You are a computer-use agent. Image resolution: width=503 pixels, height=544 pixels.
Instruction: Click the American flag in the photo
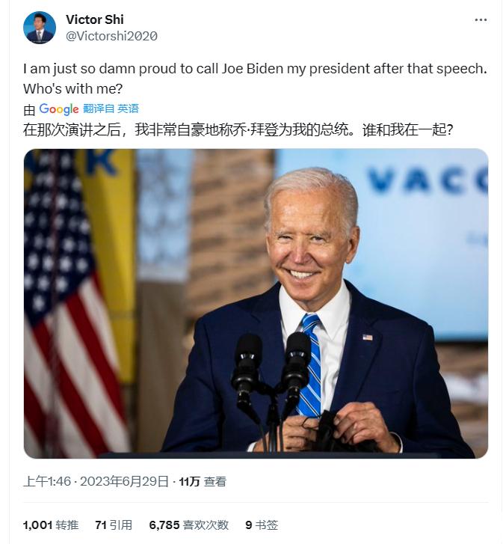click(70, 305)
